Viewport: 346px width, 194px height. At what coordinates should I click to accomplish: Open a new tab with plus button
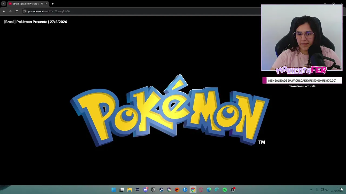[52, 4]
